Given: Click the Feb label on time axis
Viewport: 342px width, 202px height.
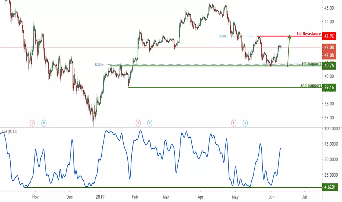Looking at the screenshot, I should click(x=135, y=197).
